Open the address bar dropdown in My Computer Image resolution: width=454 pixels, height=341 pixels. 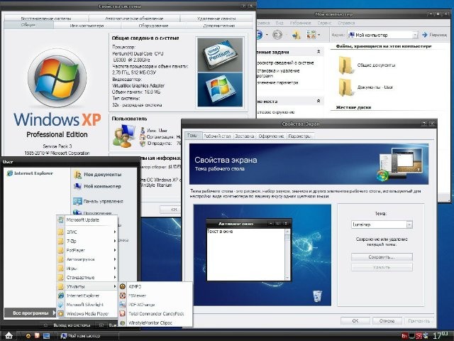click(x=415, y=35)
